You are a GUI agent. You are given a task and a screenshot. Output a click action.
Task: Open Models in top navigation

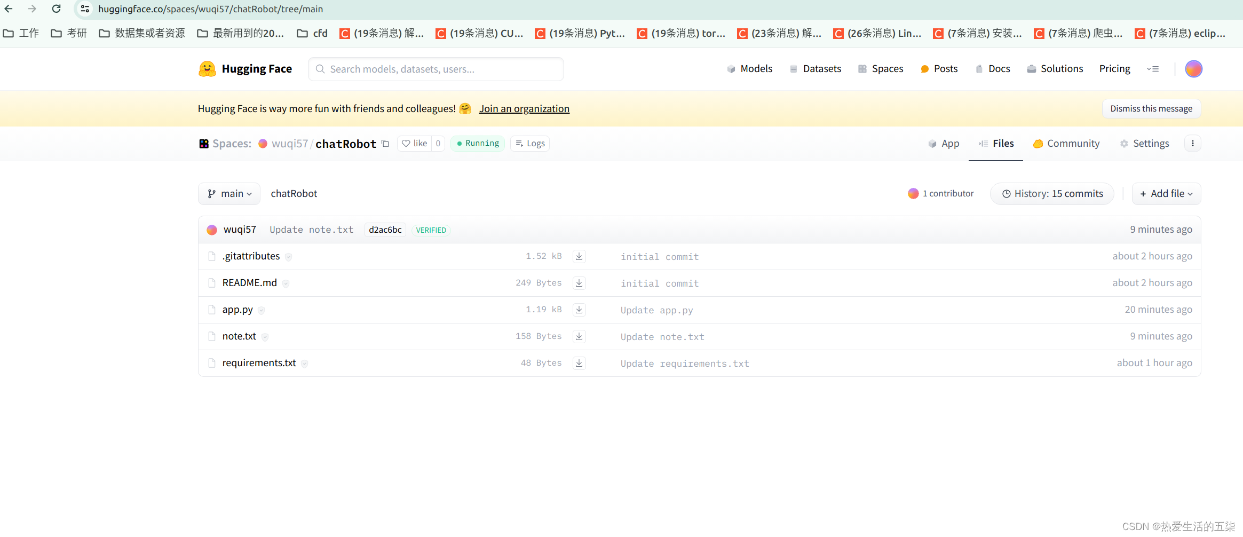click(749, 69)
